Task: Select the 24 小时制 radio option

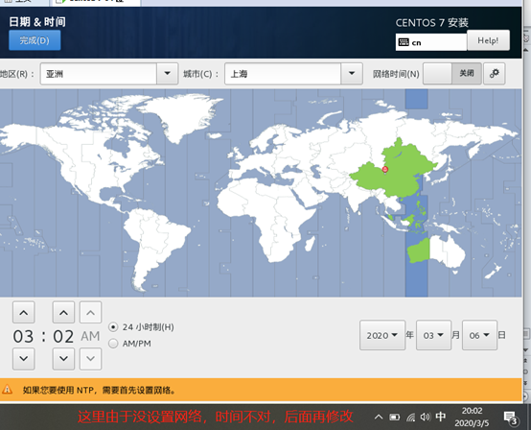Action: click(141, 327)
